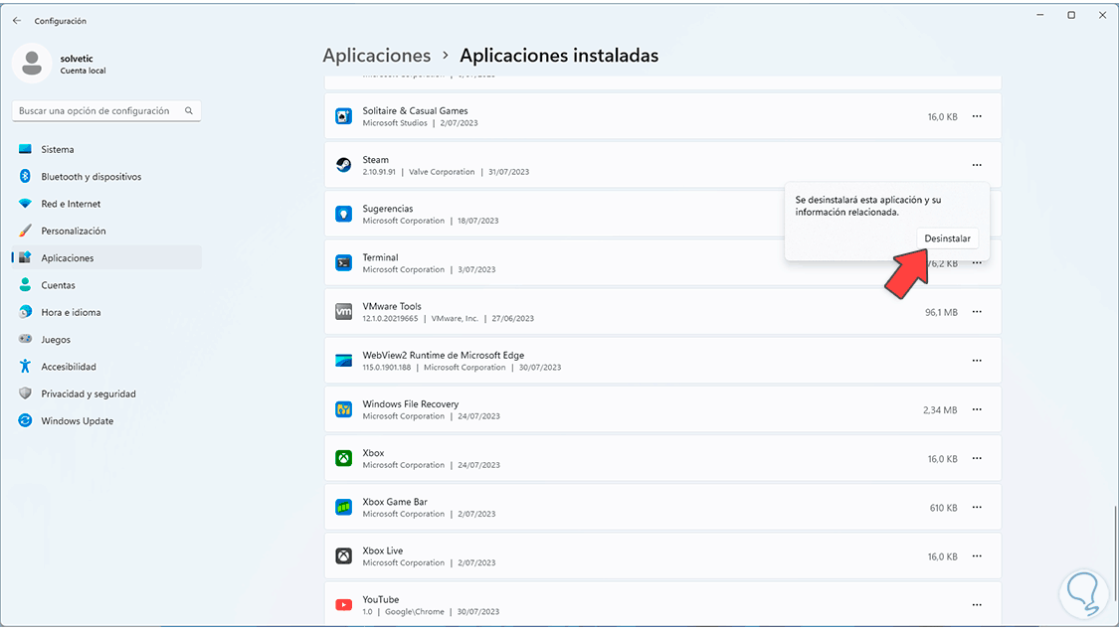
Task: Click the Juegos controller icon
Action: (x=25, y=339)
